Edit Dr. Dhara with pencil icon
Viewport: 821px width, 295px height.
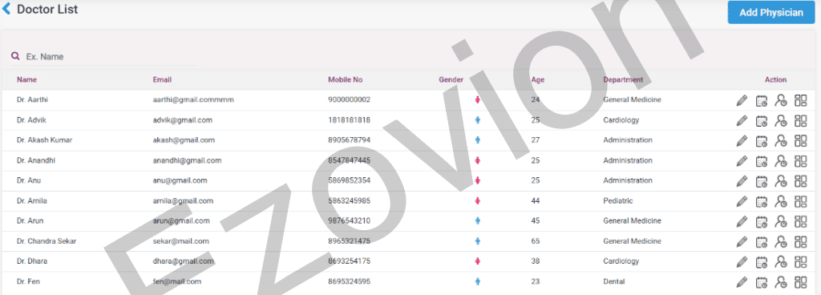point(742,262)
